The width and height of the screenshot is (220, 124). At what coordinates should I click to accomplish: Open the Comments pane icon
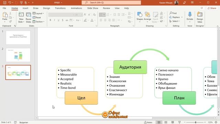(x=202, y=8)
